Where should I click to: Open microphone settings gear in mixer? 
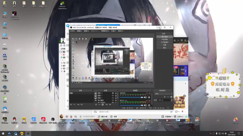coord(149,105)
